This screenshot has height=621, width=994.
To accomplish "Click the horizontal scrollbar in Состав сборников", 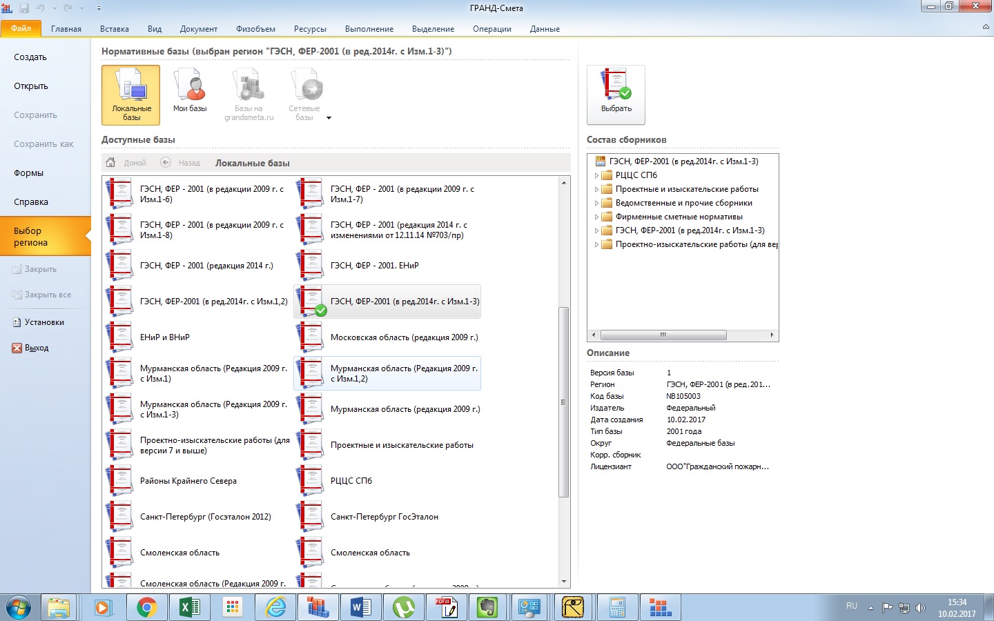I will [x=663, y=335].
